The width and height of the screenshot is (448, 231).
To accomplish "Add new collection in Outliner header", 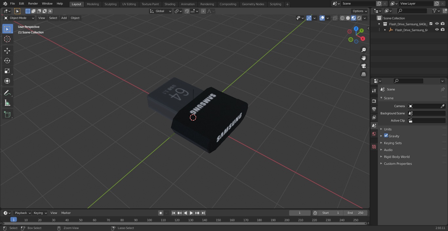I will click(444, 11).
